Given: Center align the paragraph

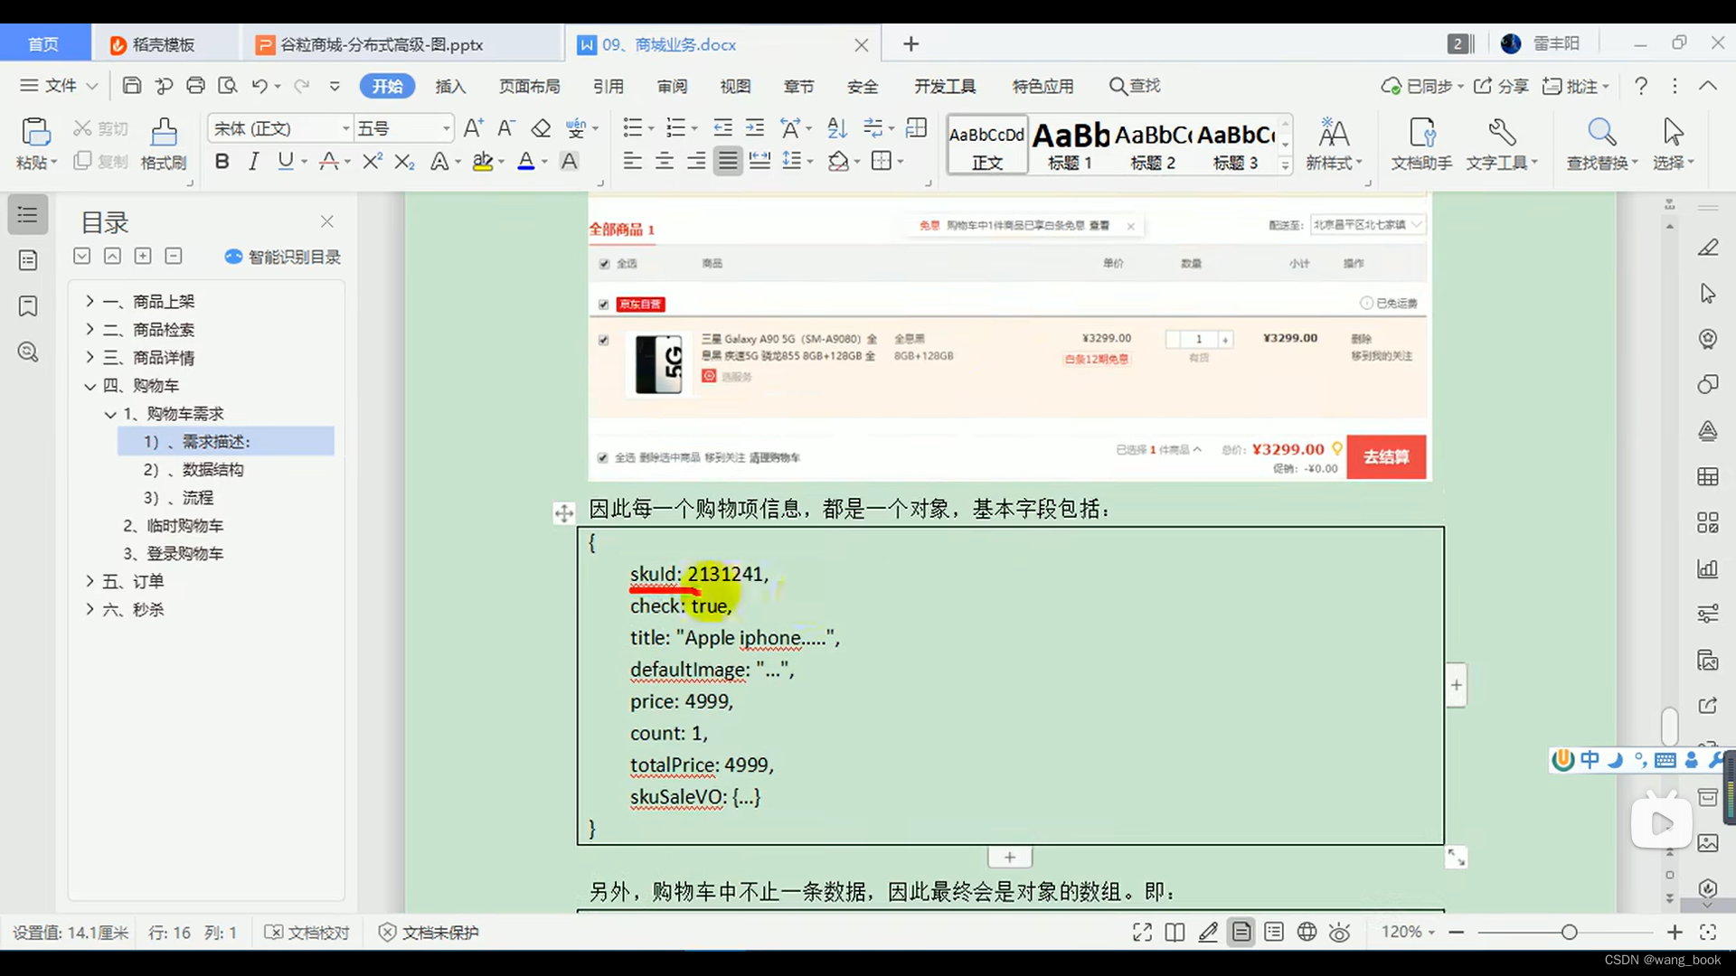Looking at the screenshot, I should (x=665, y=162).
